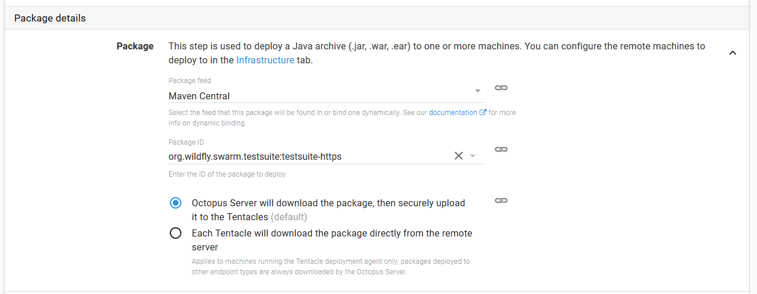757x294 pixels.
Task: Click external link icon after documentation
Action: click(483, 113)
